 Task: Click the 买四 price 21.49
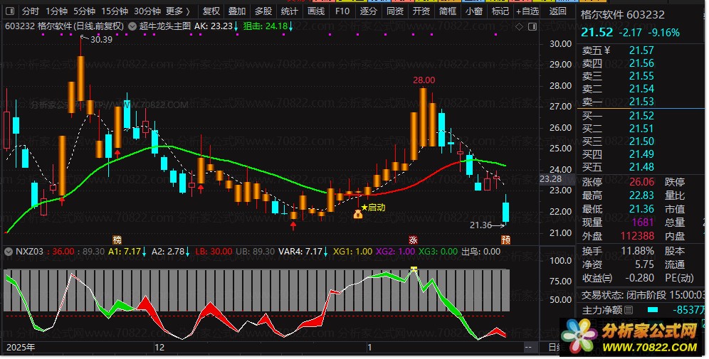point(641,154)
